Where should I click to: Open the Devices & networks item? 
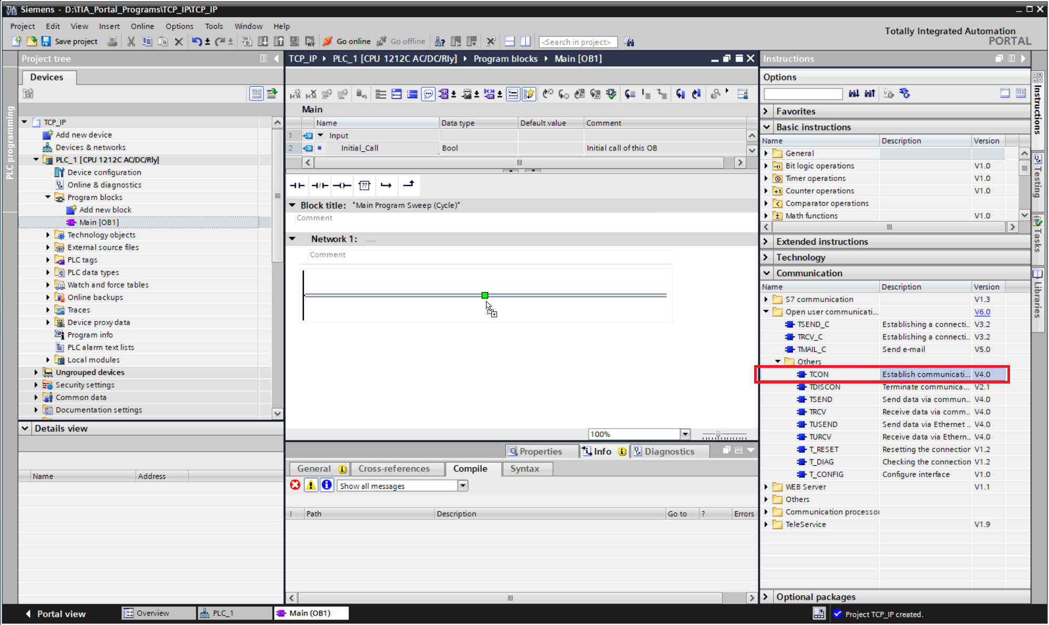pyautogui.click(x=91, y=147)
